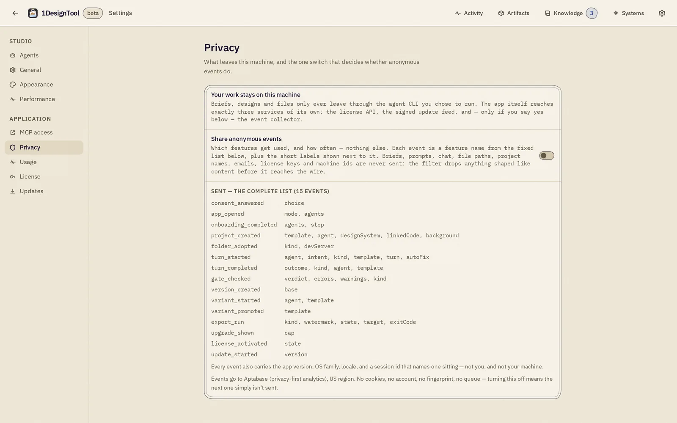Click the update_started event name
This screenshot has height=423, width=677.
tap(234, 354)
